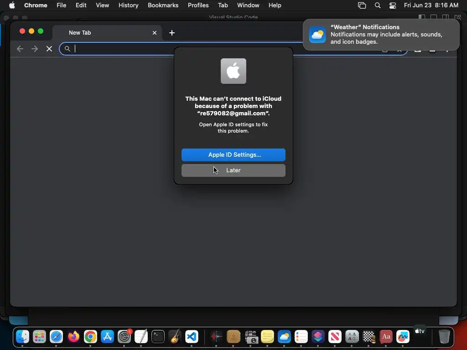Click Chrome's back arrow button
467x350 pixels.
point(20,49)
